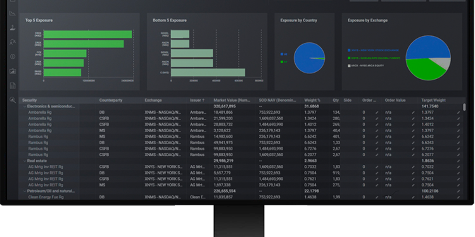Screen dimensions: 475x237
Task: Sort by the SOD NAV column header
Action: point(277,100)
